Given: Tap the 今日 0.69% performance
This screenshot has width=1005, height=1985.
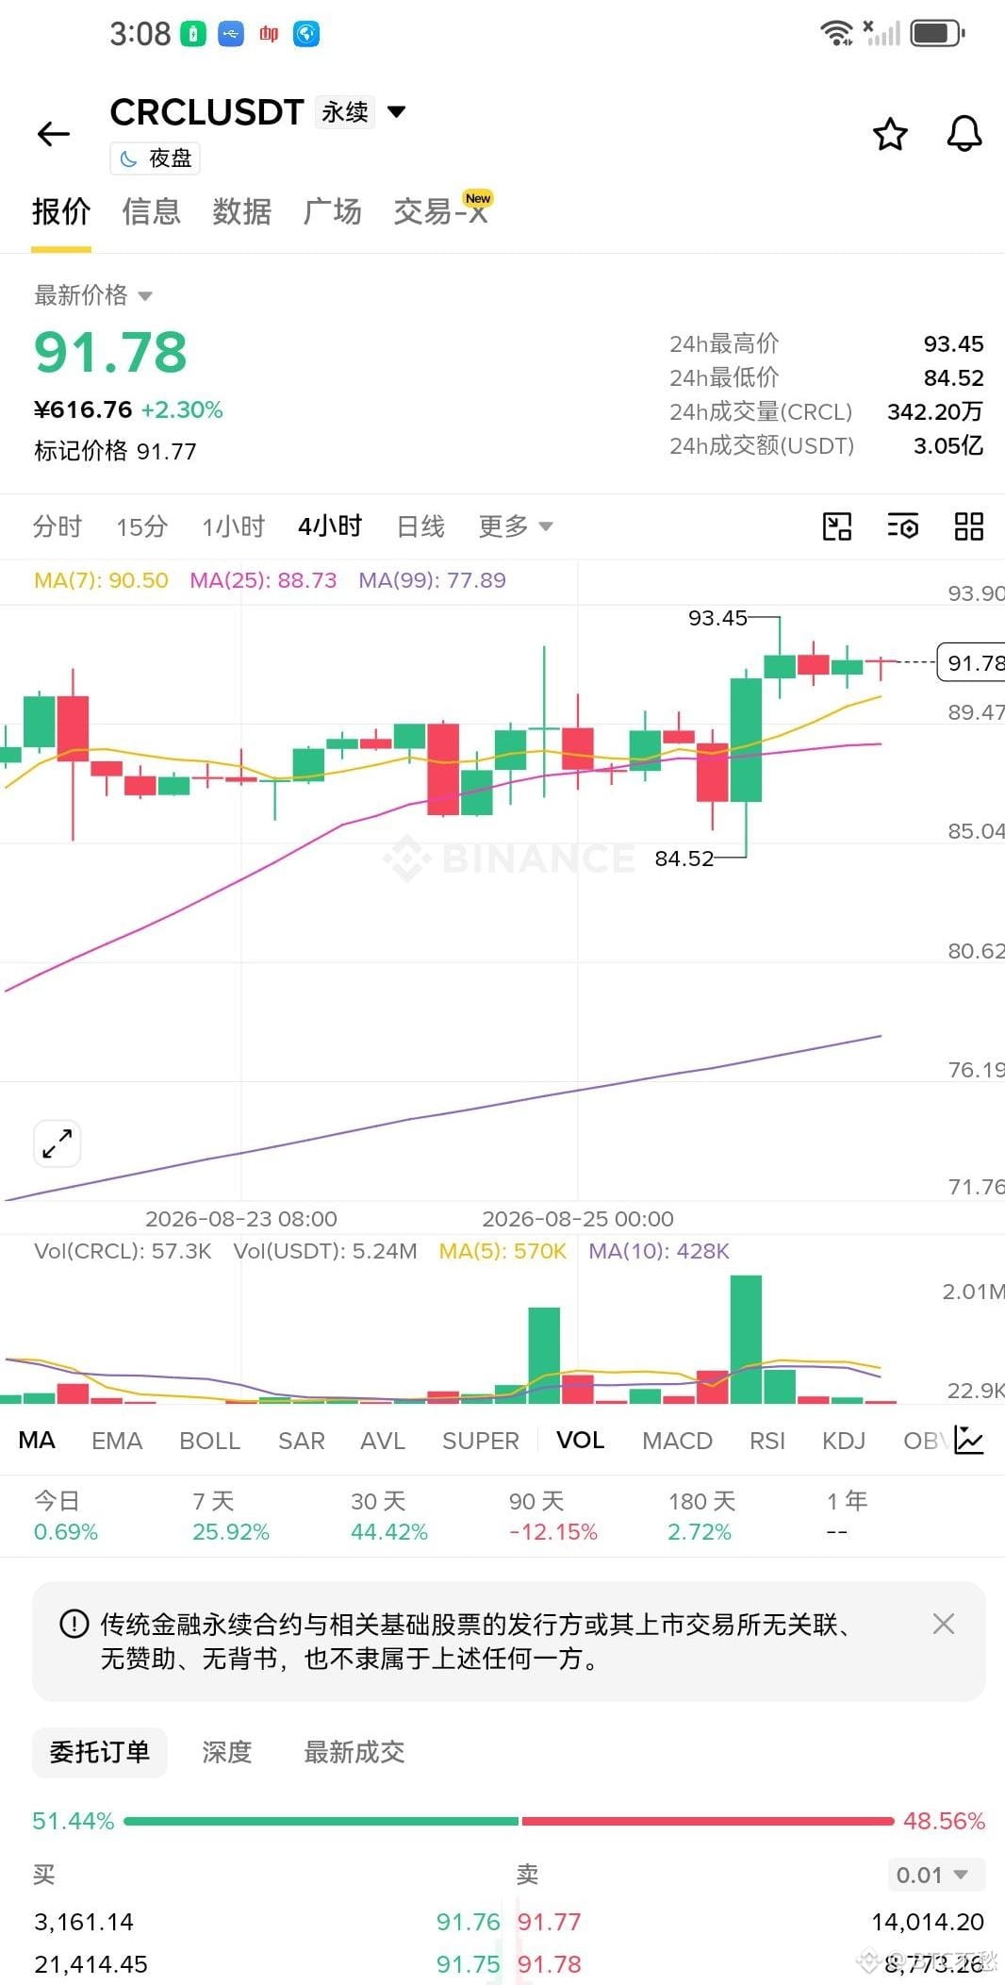Looking at the screenshot, I should click(66, 1516).
